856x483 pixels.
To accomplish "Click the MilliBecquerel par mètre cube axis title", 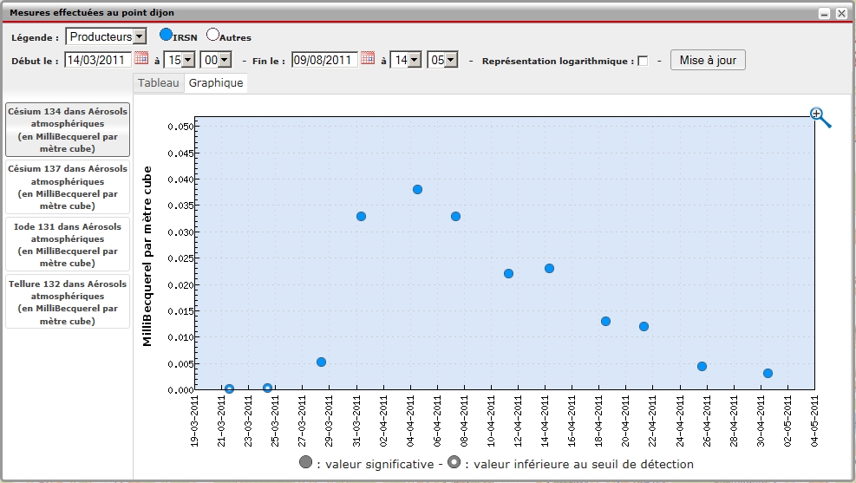I will point(147,256).
